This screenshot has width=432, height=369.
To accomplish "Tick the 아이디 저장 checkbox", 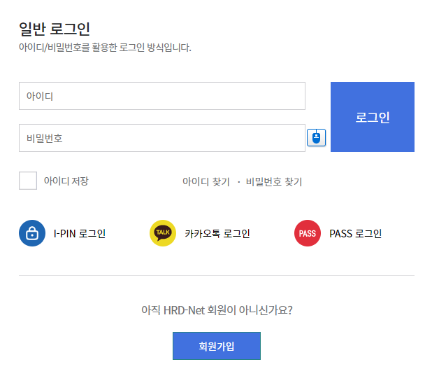I will 28,181.
